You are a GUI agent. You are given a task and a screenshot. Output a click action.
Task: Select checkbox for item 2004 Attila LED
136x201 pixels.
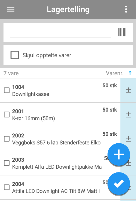click(7, 187)
